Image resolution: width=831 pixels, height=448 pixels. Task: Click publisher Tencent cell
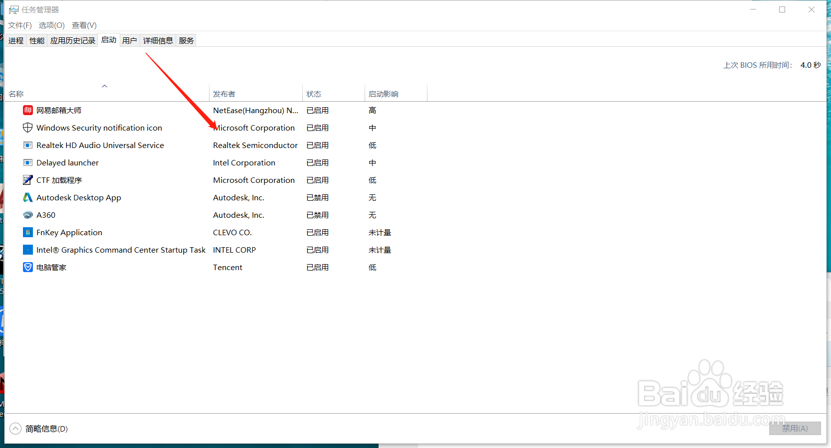(x=227, y=267)
